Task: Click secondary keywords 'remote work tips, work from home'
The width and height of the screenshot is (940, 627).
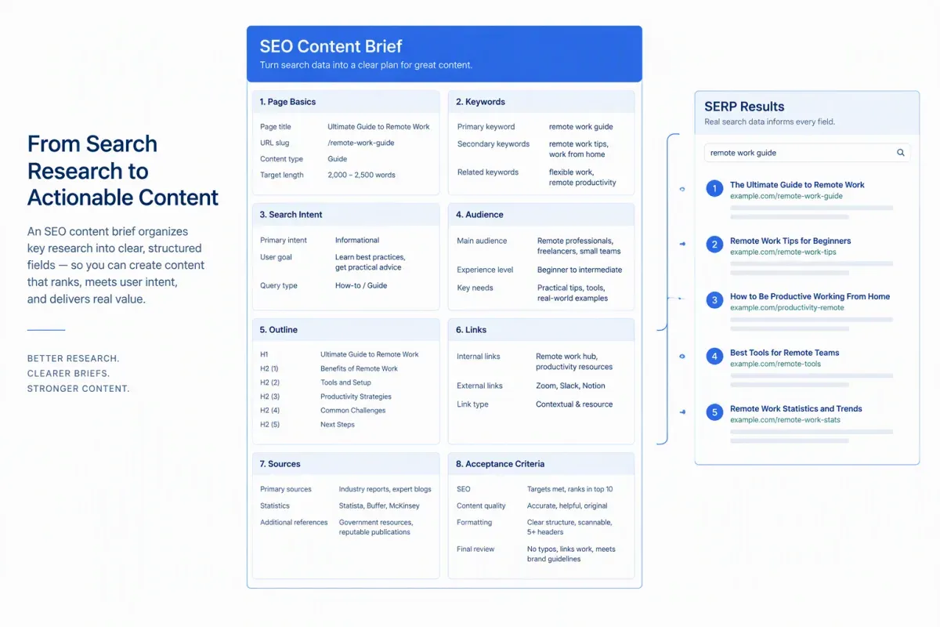Action: click(x=579, y=149)
